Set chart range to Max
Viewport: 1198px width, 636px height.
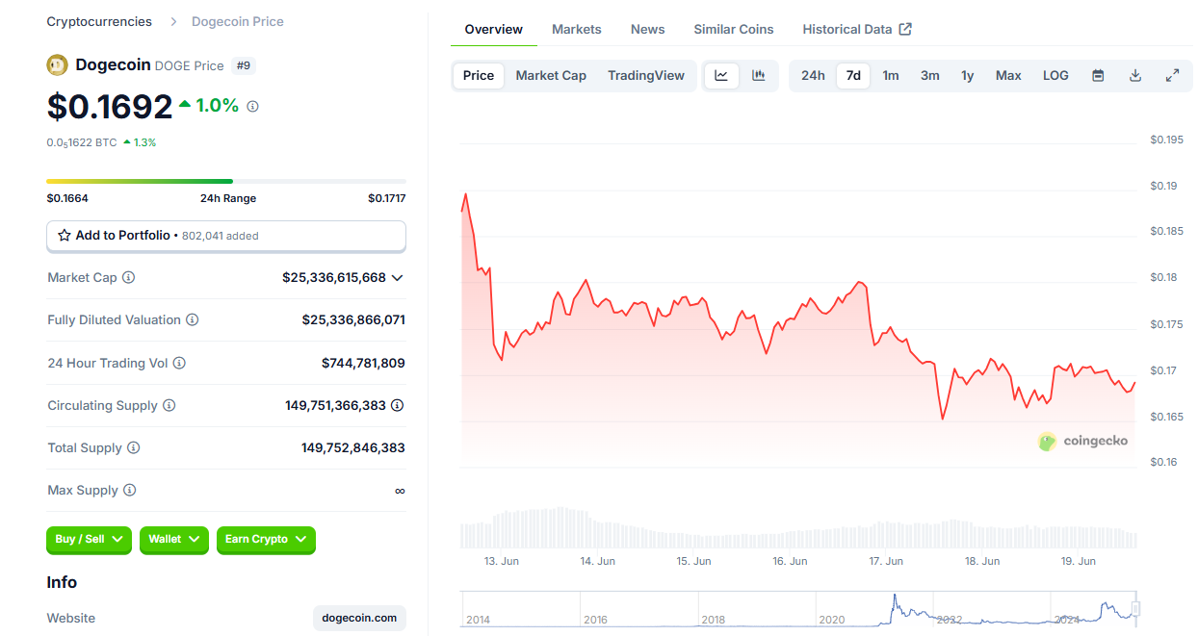click(1008, 75)
